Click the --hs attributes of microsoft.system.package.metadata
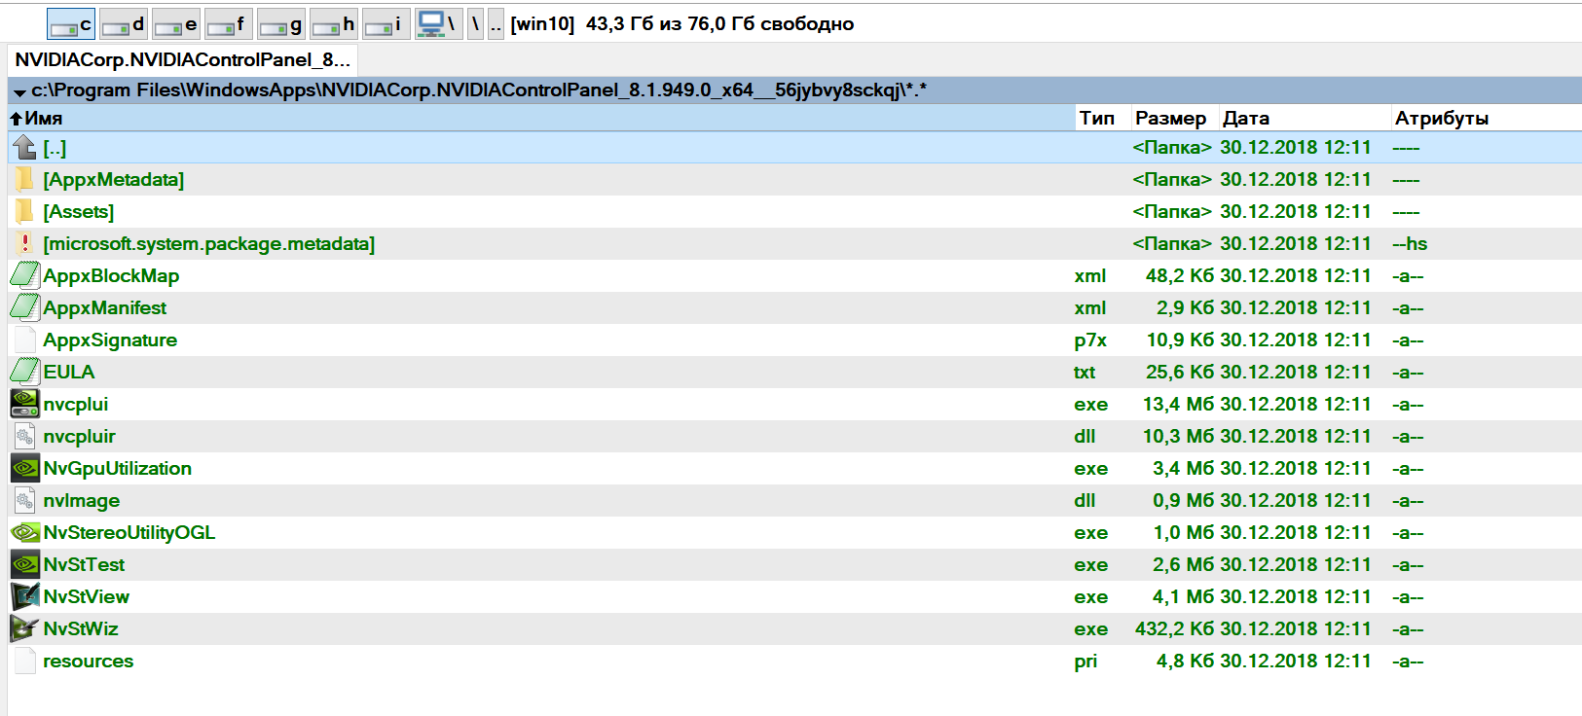 [x=1410, y=243]
